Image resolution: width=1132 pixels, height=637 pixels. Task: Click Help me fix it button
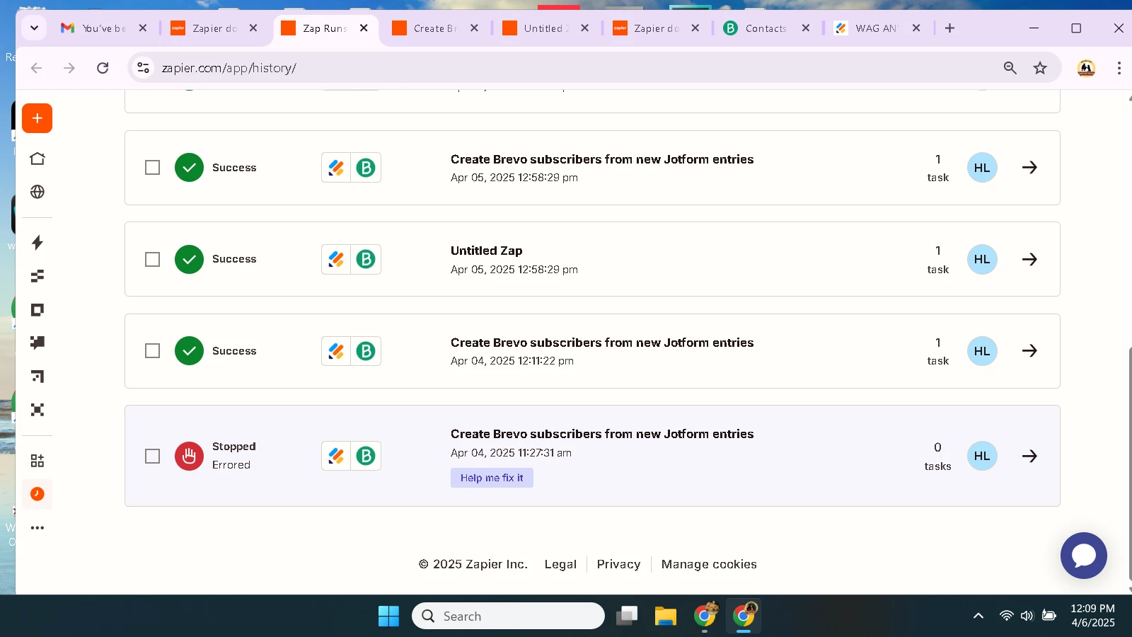click(492, 478)
